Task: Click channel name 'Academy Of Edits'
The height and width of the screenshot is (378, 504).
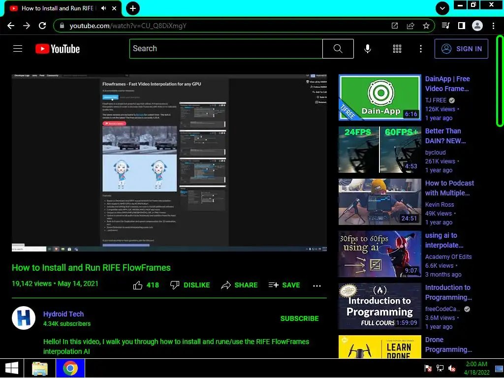Action: (x=448, y=256)
